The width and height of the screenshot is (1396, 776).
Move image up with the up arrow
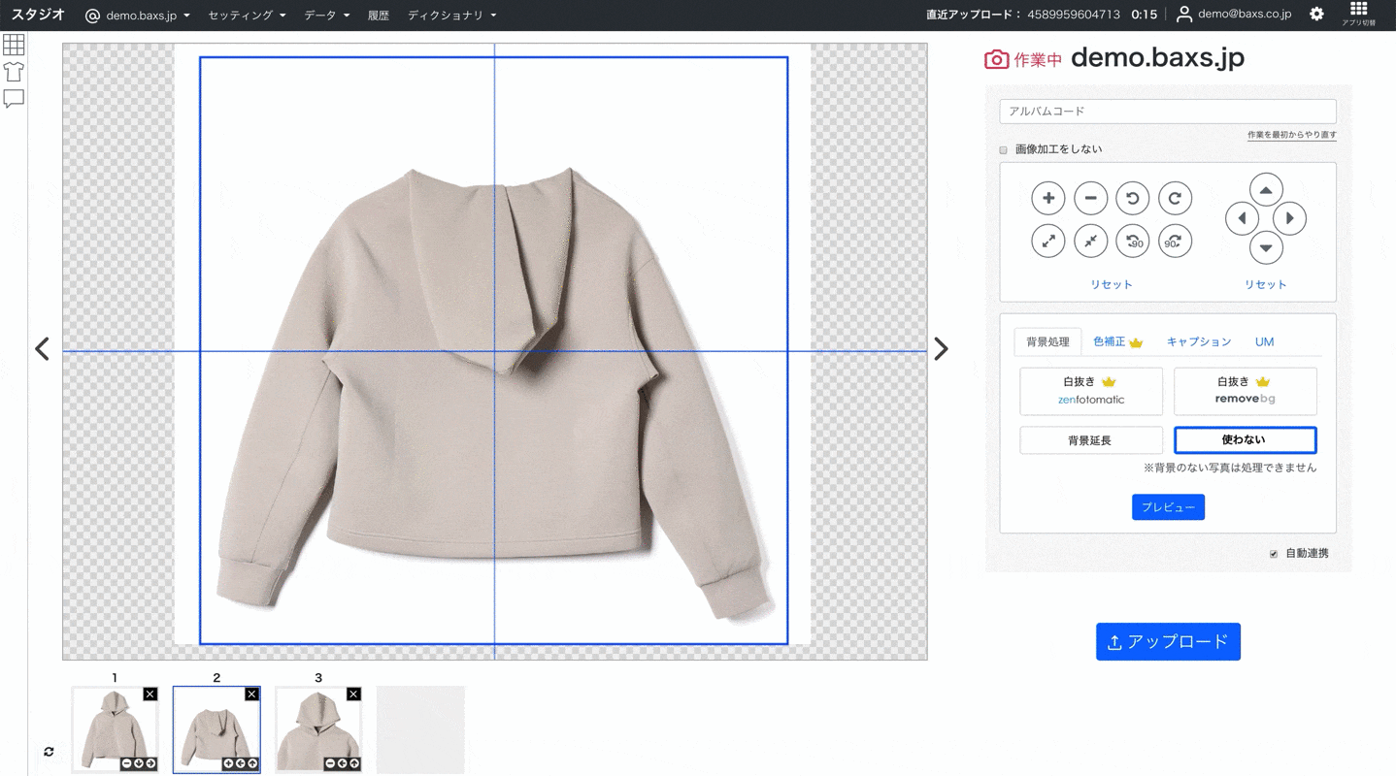[x=1265, y=190]
